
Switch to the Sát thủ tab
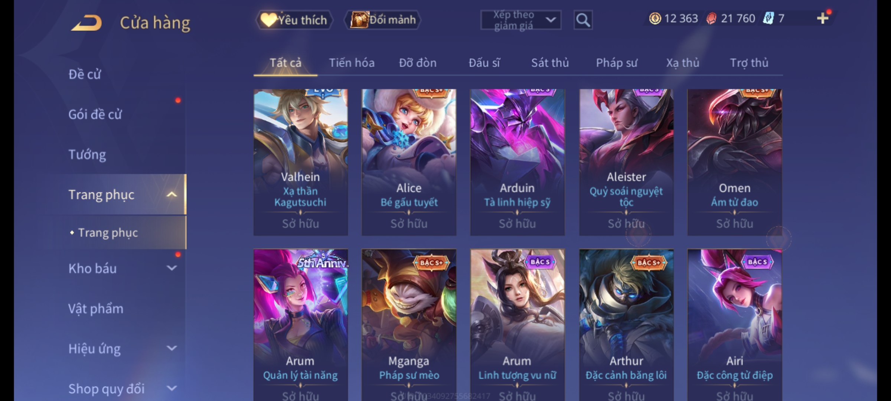tap(550, 63)
